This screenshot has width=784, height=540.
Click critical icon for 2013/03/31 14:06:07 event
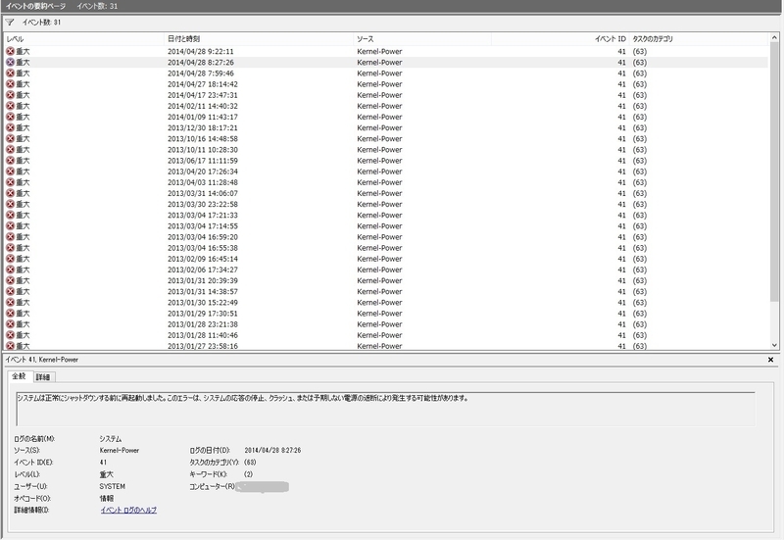tap(10, 193)
